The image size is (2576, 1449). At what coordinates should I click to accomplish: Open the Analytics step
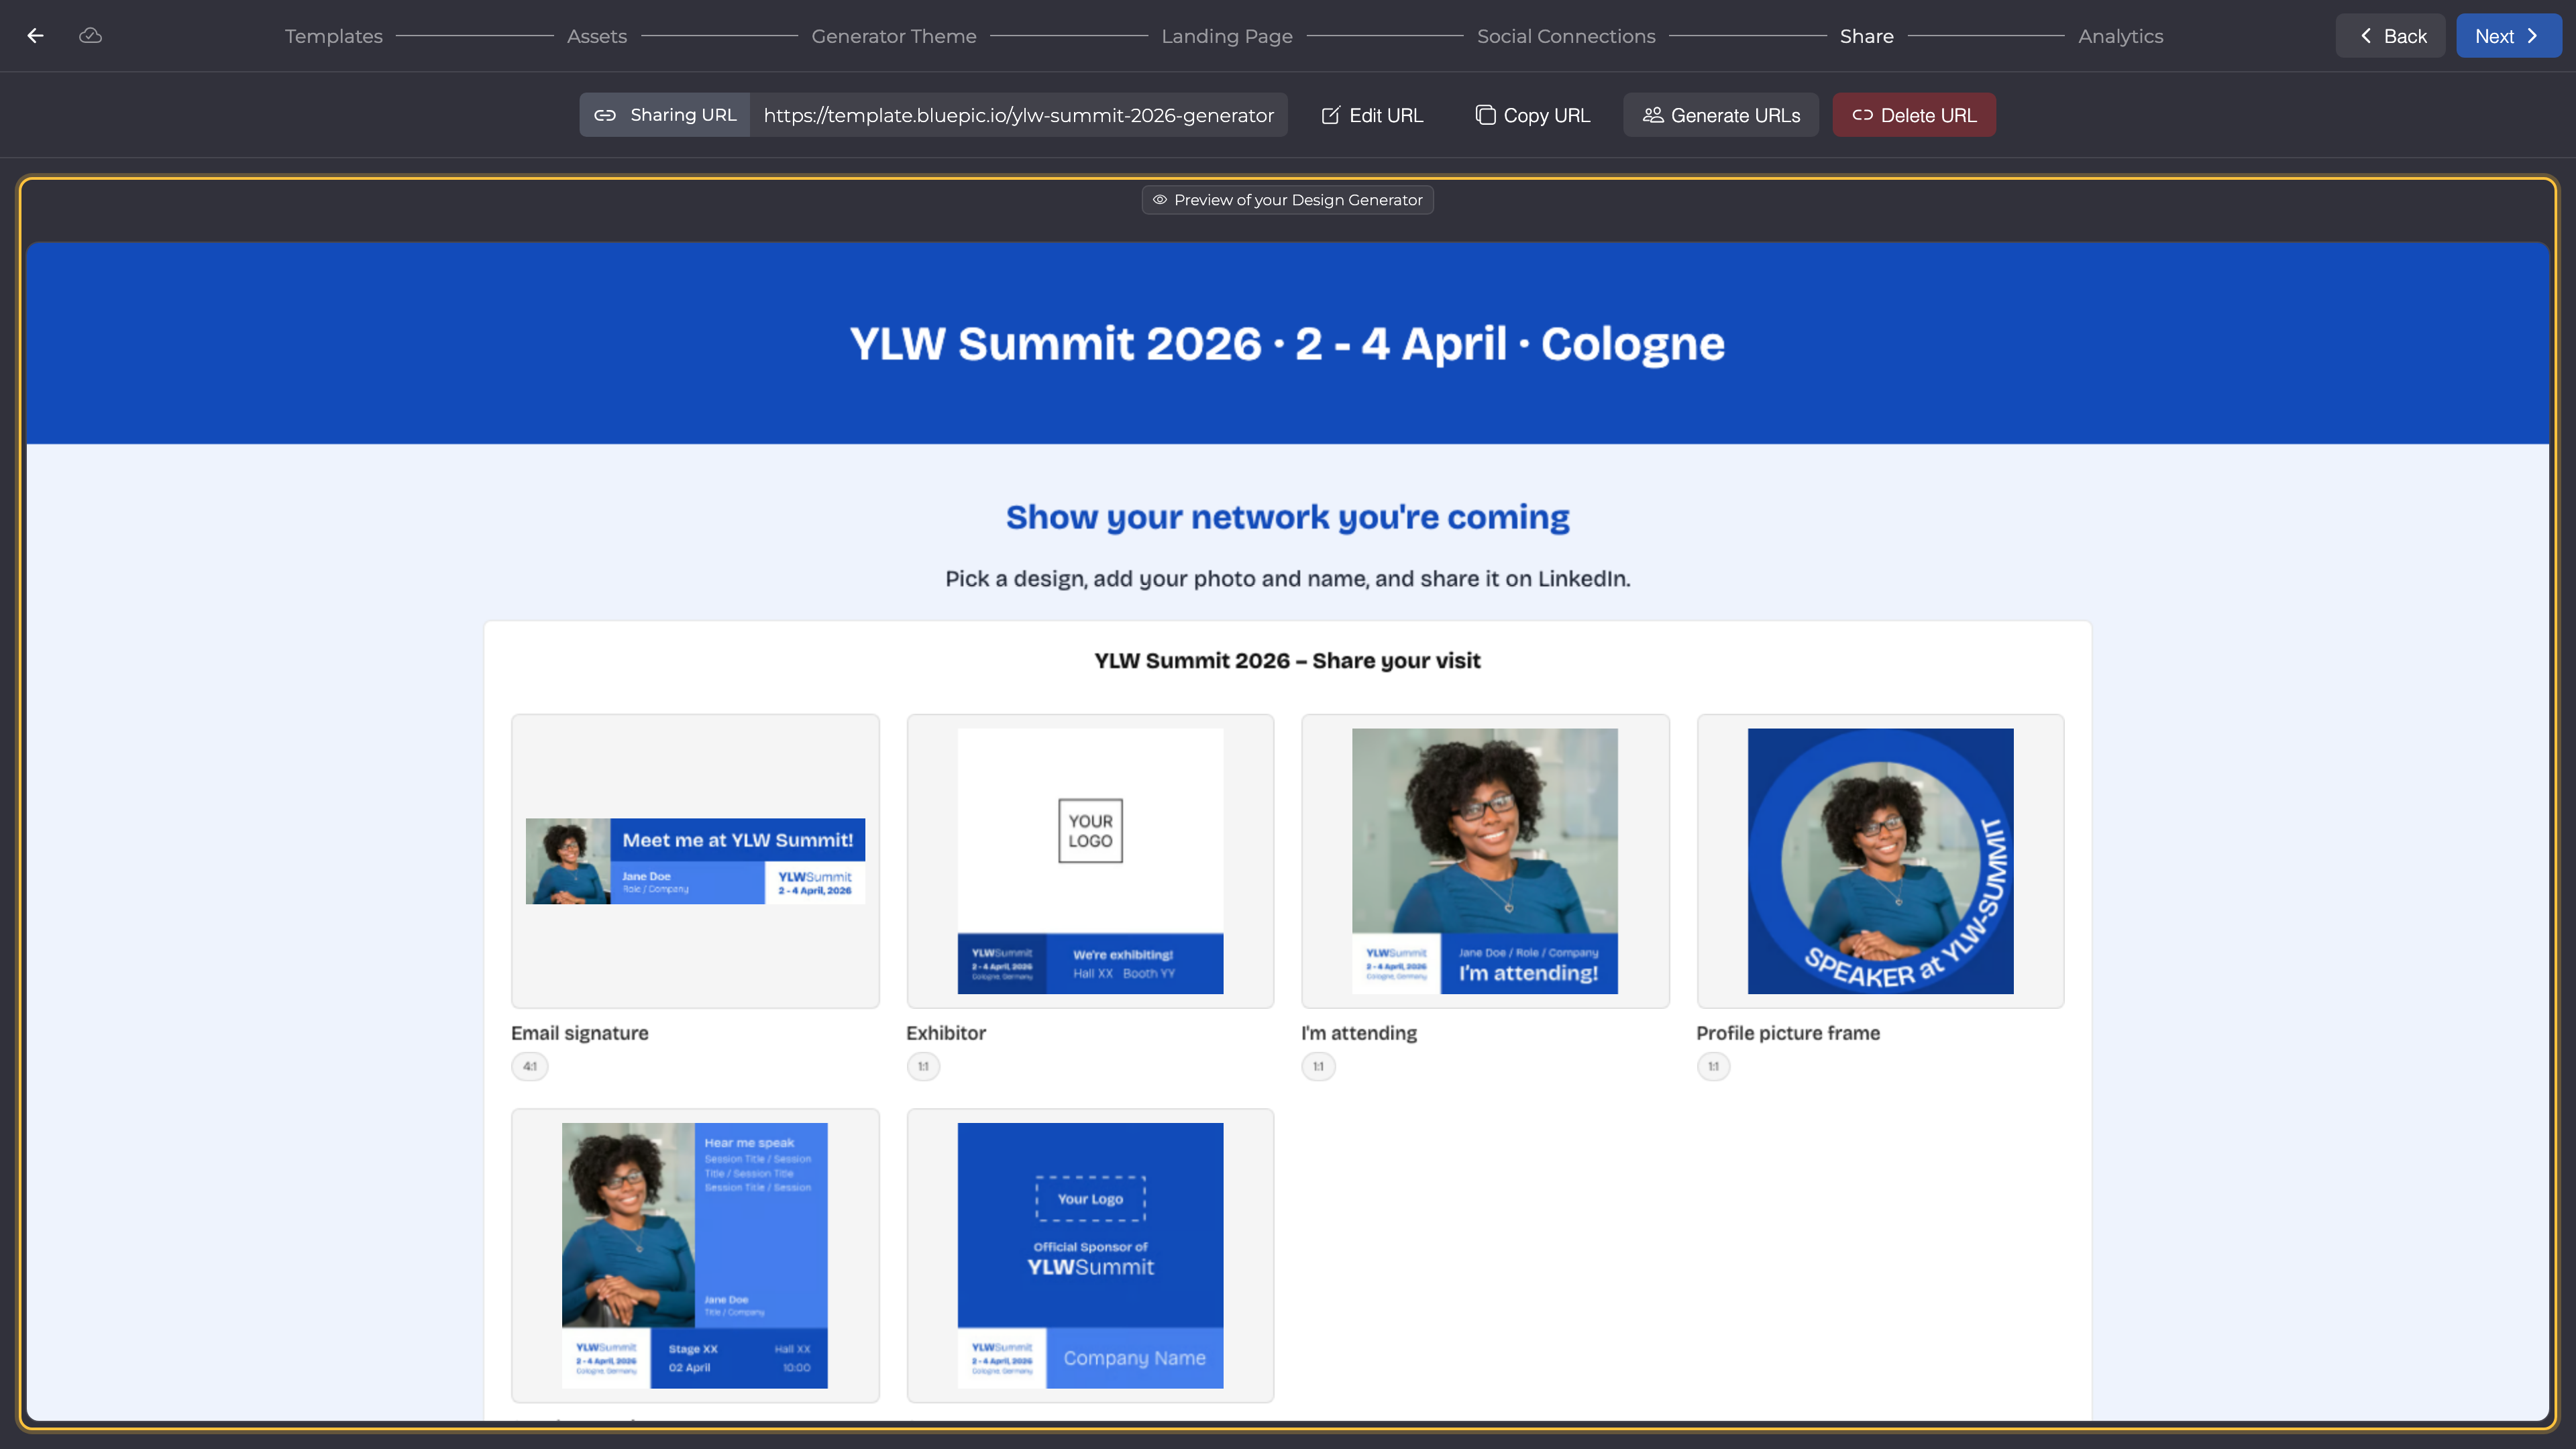click(2121, 36)
